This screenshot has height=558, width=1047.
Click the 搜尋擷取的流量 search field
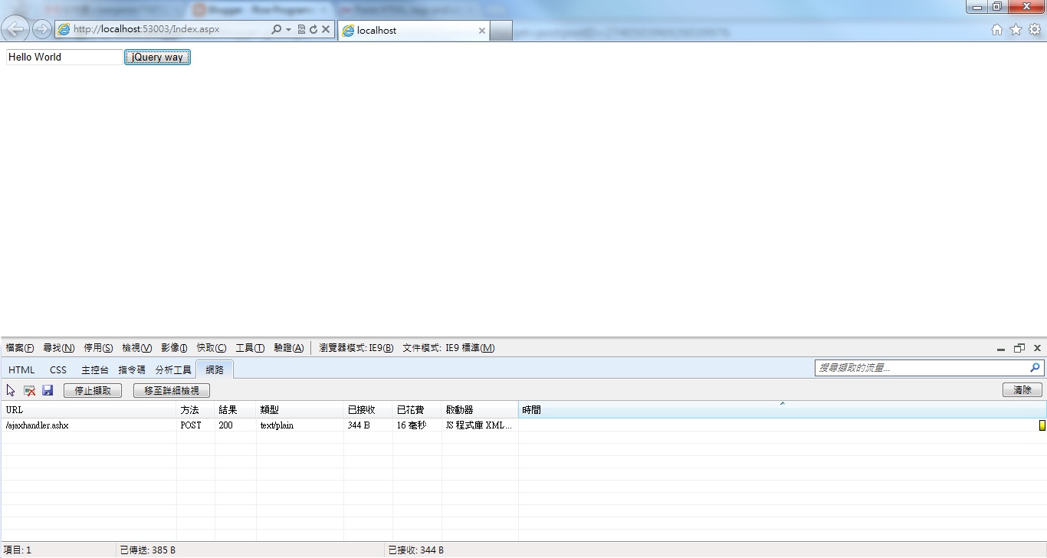(922, 368)
